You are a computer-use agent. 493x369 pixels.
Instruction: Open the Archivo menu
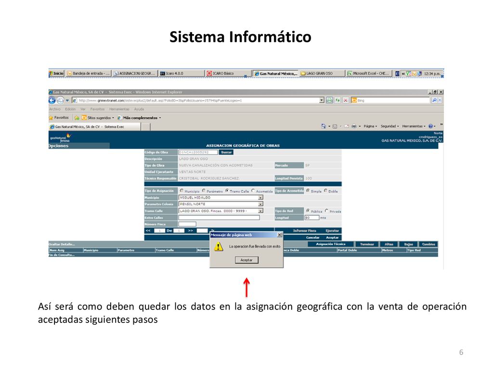pos(55,109)
